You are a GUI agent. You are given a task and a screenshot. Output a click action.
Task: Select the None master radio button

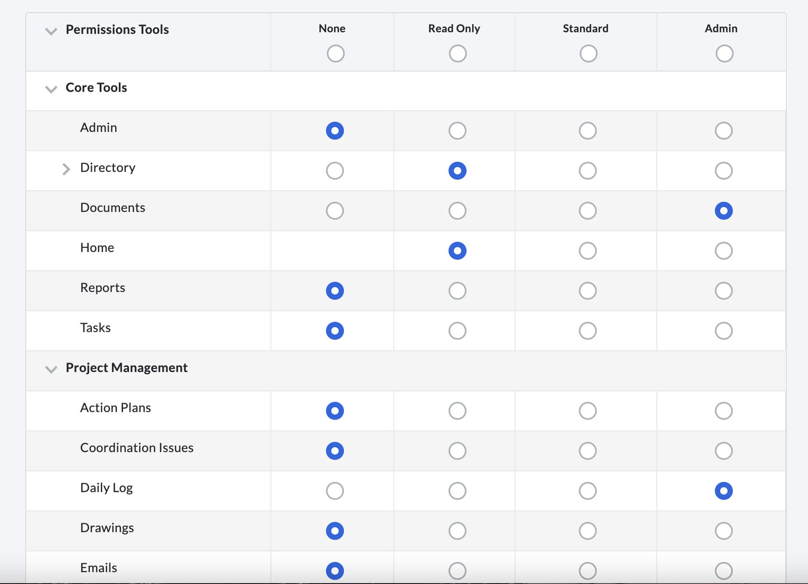click(335, 53)
